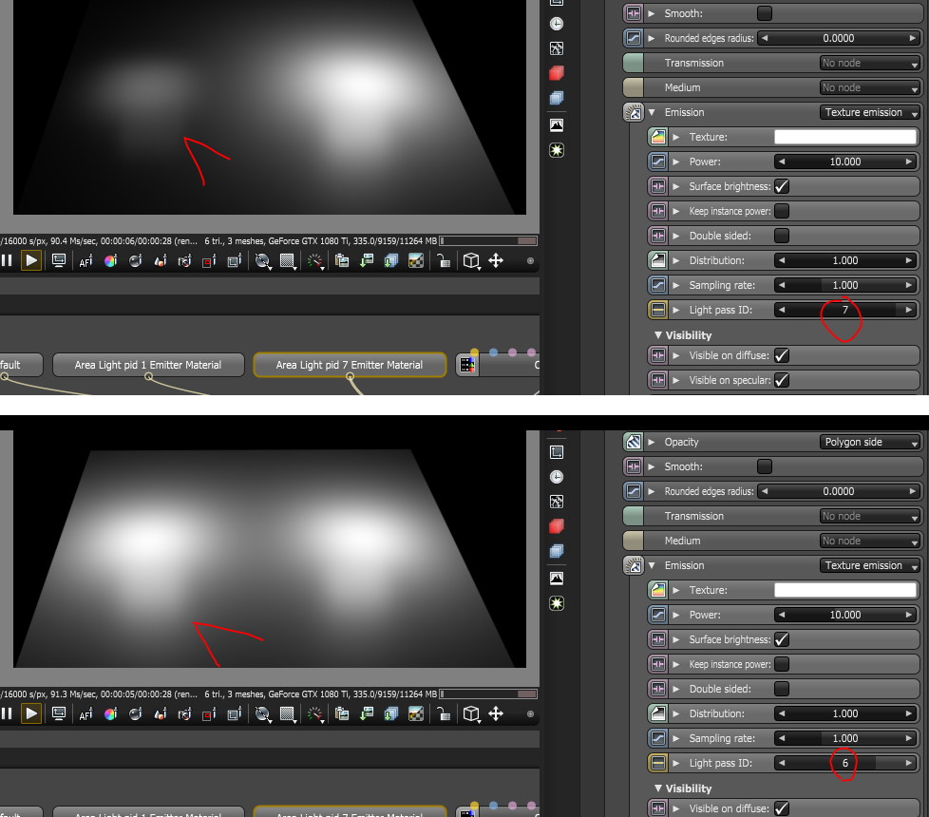Toggle the viewport resolution lock in upper toolbar
Screen dimensions: 929x817
click(x=444, y=260)
